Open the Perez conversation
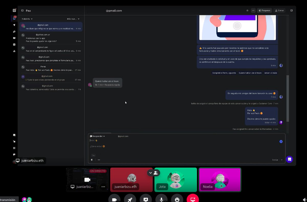The image size is (307, 202). (51, 68)
